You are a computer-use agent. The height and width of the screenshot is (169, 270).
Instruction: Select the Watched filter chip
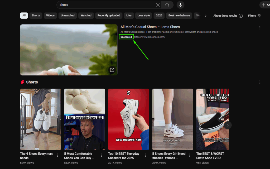coord(86,16)
